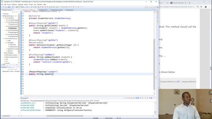Click the console horizontal scrollbar
The width and height of the screenshot is (212, 119).
click(65, 116)
